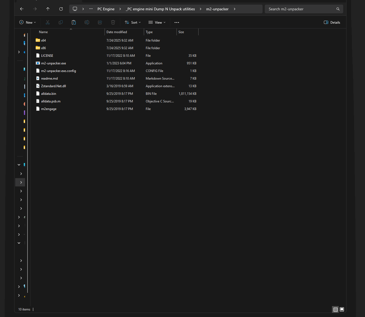
Task: Click the Delete trash icon
Action: pyautogui.click(x=113, y=22)
